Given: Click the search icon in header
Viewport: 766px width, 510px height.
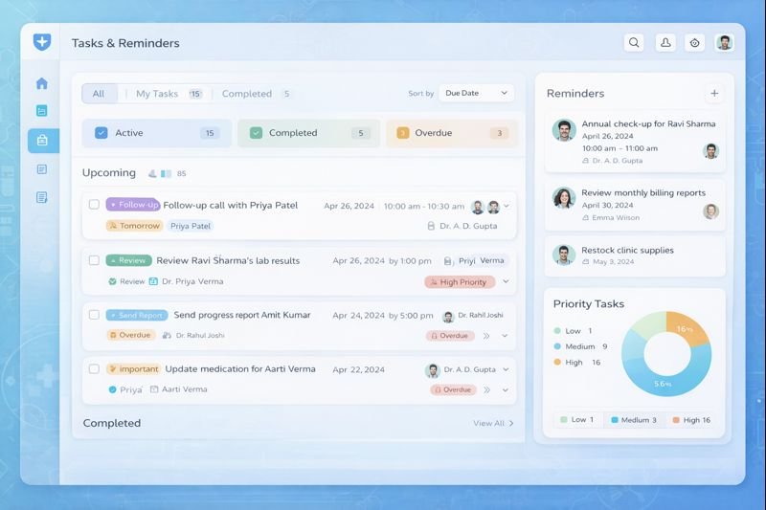Looking at the screenshot, I should point(634,43).
